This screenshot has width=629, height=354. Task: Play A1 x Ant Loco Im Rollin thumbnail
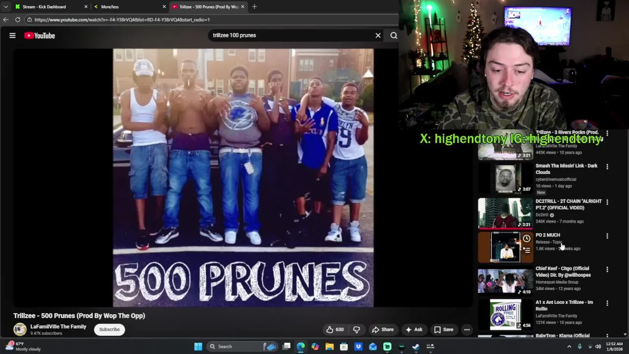(505, 315)
